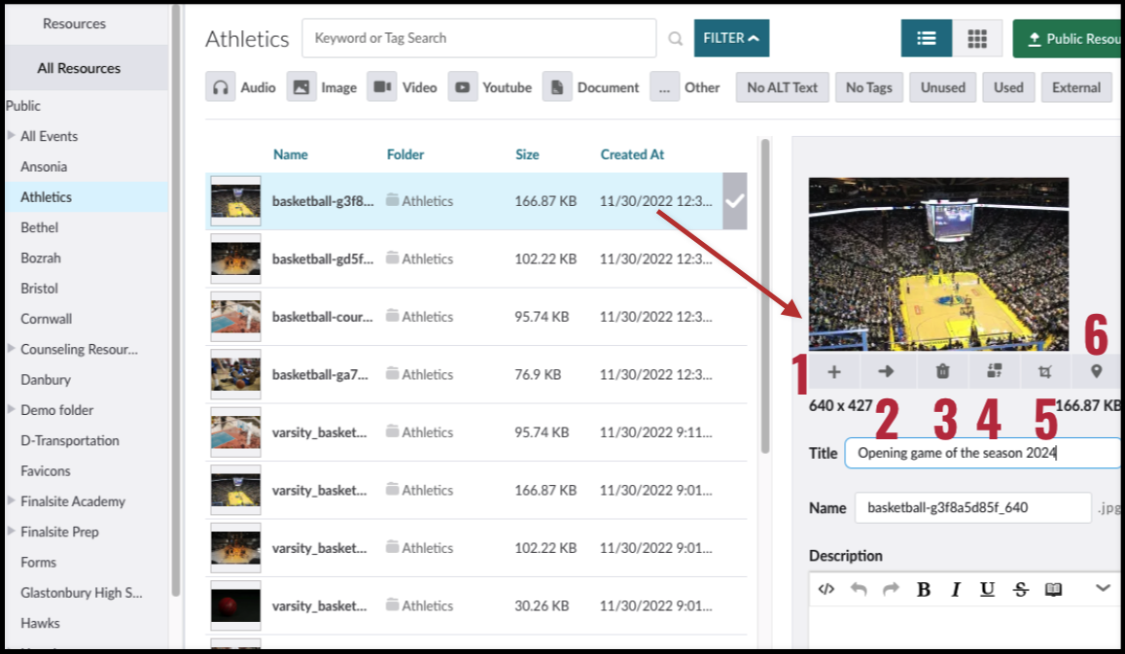The height and width of the screenshot is (654, 1125).
Task: Click the Name input field
Action: click(x=973, y=507)
